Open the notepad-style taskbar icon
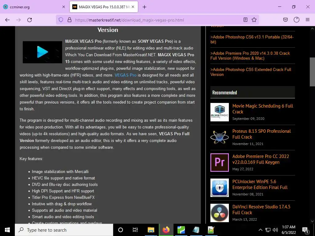Screen dimensions: 315x236 196,230
